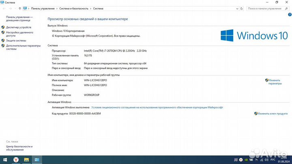
Task: Click product code 00328-90000-00000-AAOEM
Action: (85, 114)
